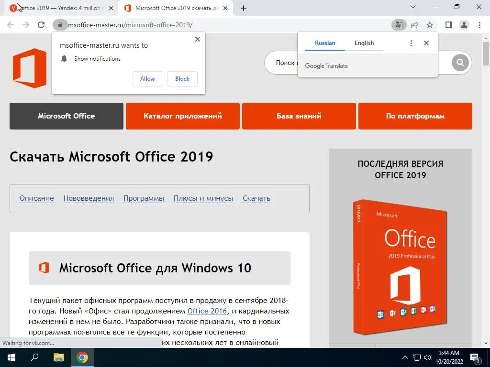
Task: Click the Скачать Microsoft Office 2019 heading
Action: [x=111, y=157]
